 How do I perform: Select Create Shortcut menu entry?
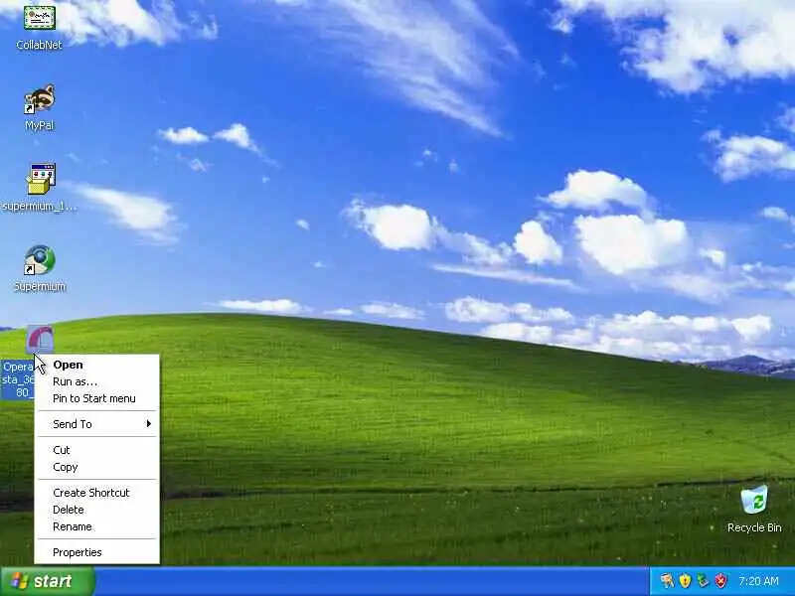(96, 493)
